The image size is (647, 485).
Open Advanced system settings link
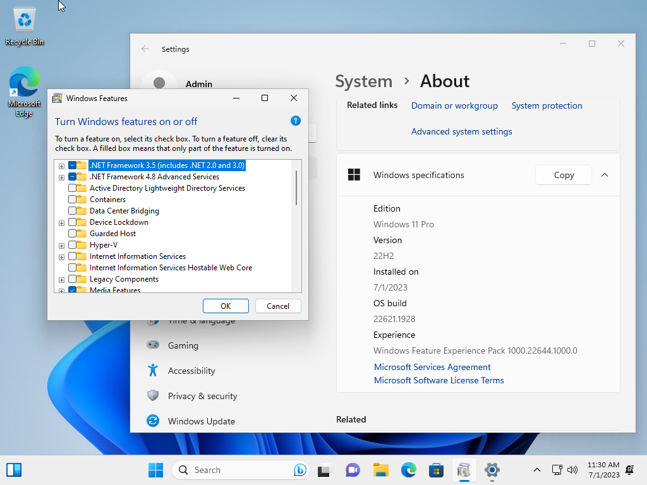click(461, 131)
